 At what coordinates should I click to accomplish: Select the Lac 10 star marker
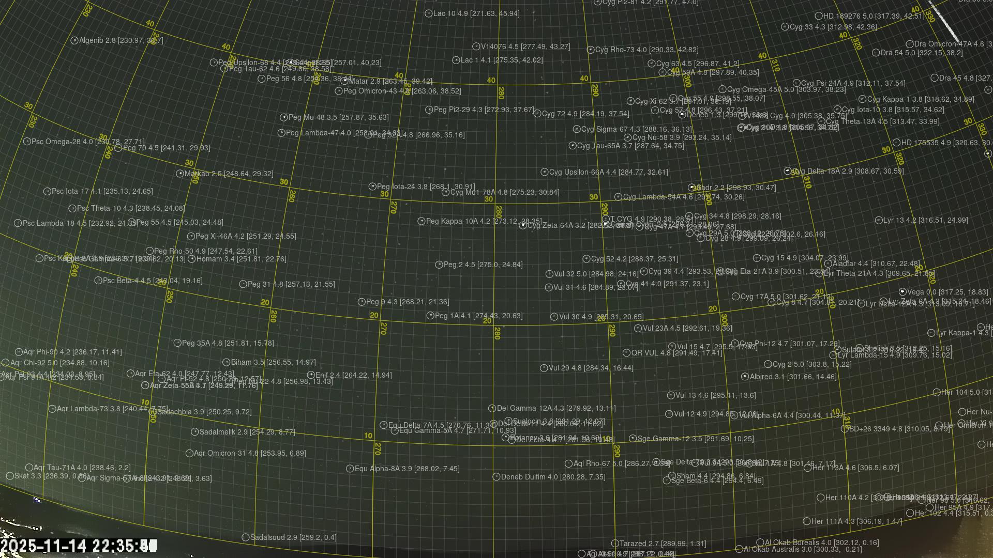[429, 13]
